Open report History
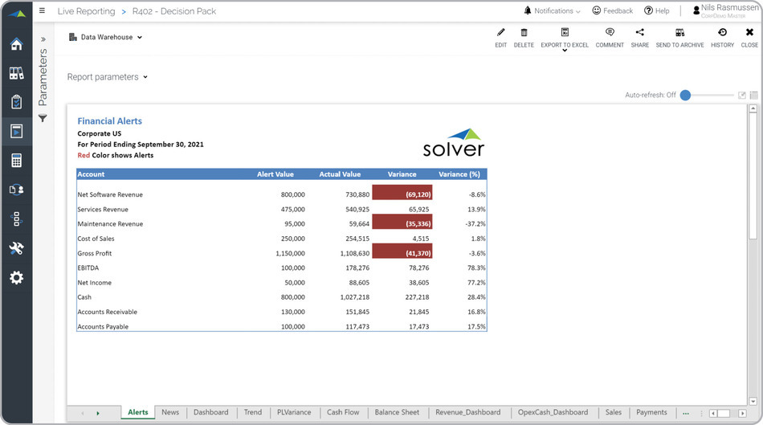The image size is (763, 425). pyautogui.click(x=722, y=33)
